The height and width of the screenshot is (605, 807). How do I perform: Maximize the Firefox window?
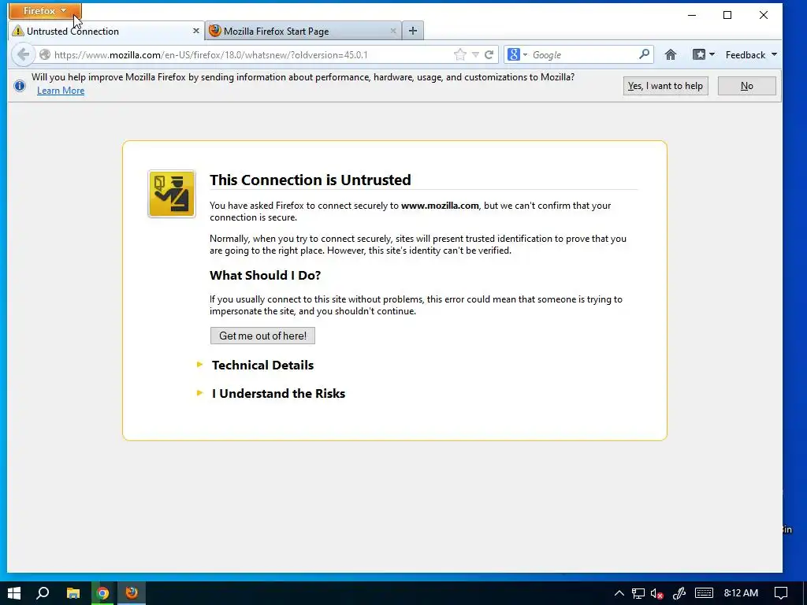pos(727,15)
